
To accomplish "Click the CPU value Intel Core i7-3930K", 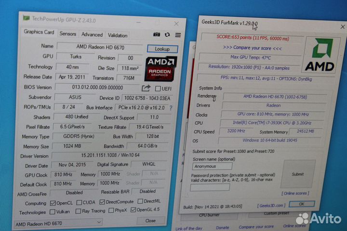I will (x=272, y=123).
